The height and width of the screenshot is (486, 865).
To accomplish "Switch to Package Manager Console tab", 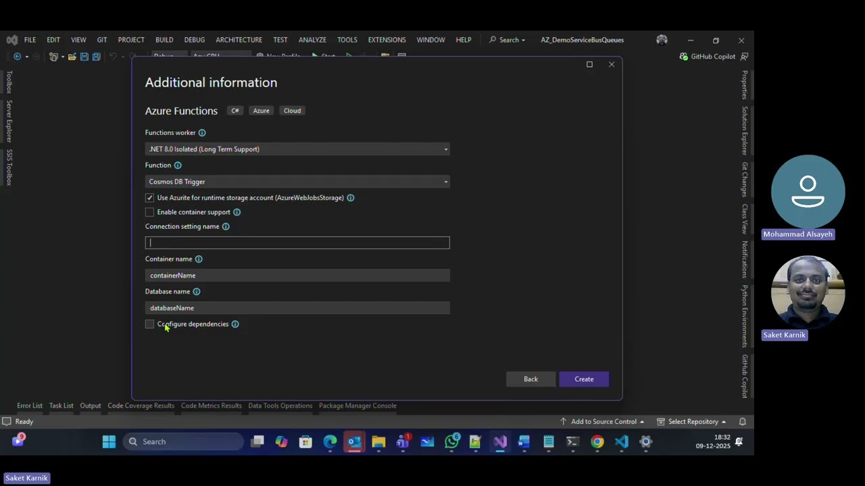I will point(357,406).
